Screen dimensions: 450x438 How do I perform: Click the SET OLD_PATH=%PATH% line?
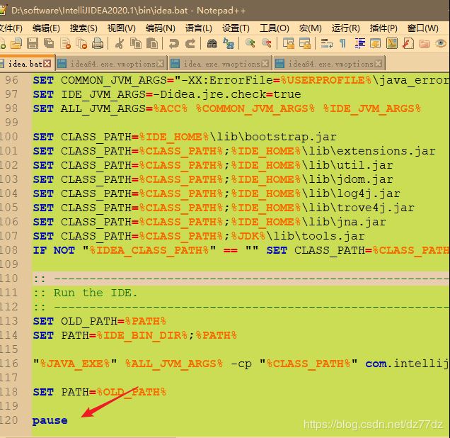(x=100, y=321)
